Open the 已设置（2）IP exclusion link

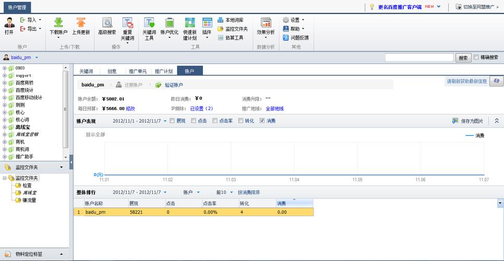pos(201,109)
